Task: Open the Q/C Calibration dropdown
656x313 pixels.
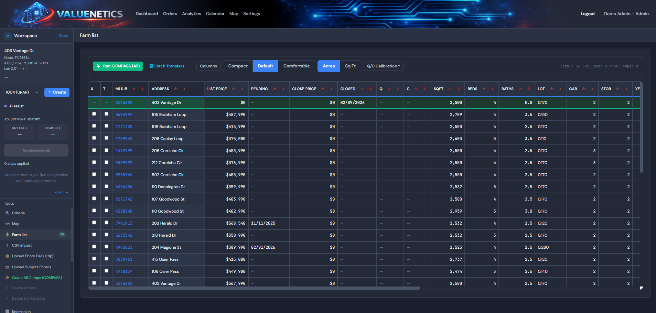Action: click(383, 66)
